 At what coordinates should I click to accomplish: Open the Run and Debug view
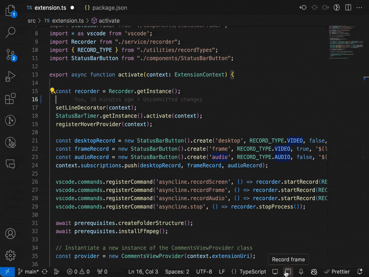point(10,76)
